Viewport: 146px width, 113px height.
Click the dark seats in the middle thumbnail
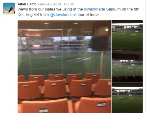point(127,79)
